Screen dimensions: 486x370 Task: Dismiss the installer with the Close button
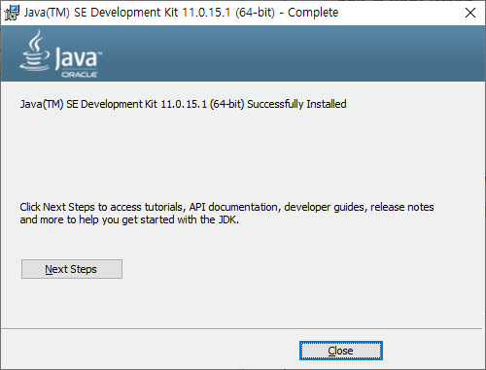(341, 351)
